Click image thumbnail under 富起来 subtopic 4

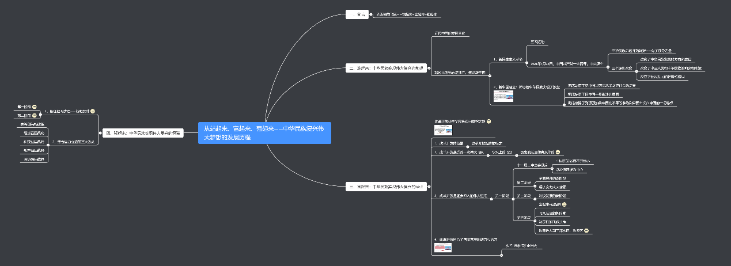click(x=442, y=248)
